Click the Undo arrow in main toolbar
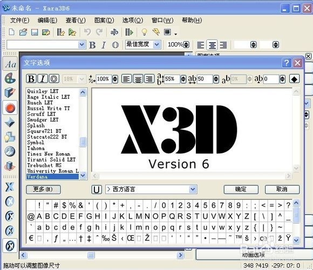The image size is (313, 270). [x=87, y=32]
